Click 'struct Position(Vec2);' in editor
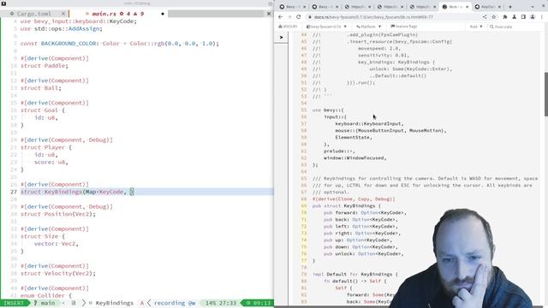The image size is (548, 308). pos(58,214)
